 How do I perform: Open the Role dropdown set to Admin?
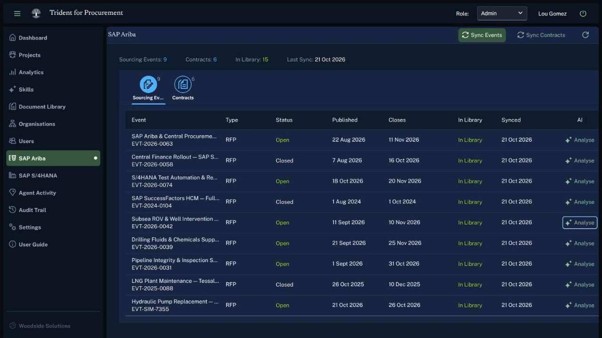click(x=502, y=13)
